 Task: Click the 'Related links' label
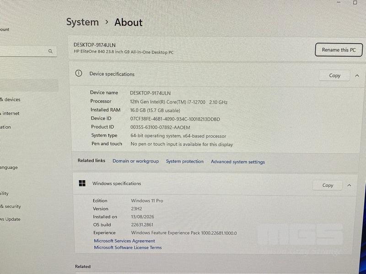91,161
